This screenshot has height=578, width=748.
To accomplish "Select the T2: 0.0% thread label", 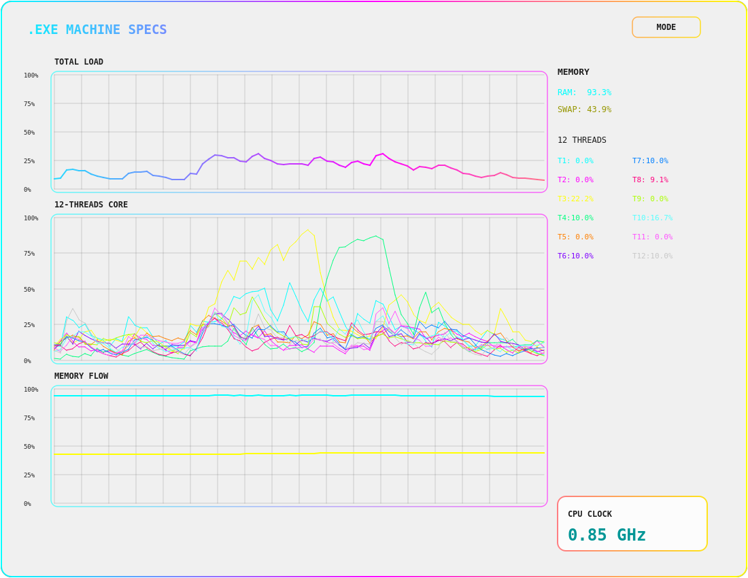I will 575,180.
